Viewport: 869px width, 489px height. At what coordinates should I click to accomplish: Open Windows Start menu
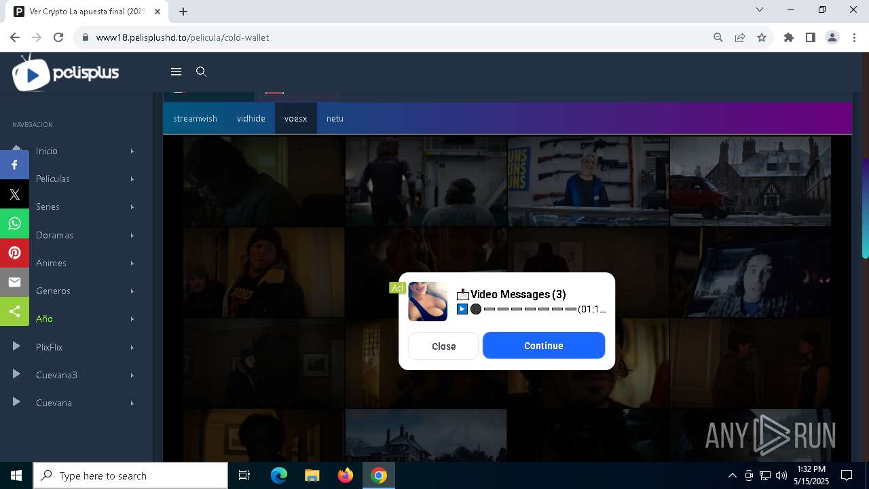(16, 475)
